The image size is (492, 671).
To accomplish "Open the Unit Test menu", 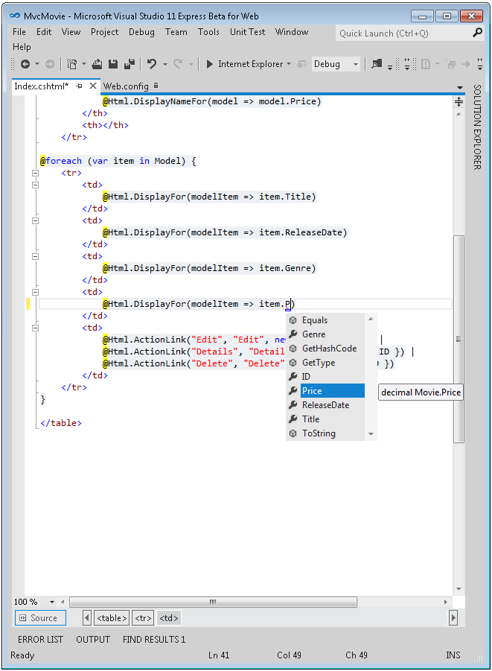I will click(248, 32).
